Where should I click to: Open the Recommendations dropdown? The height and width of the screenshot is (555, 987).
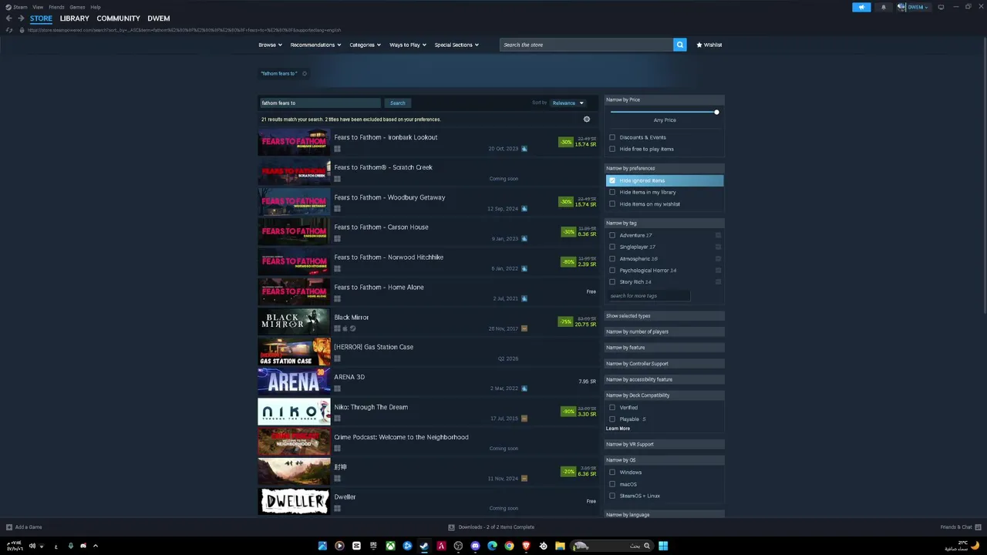tap(316, 45)
